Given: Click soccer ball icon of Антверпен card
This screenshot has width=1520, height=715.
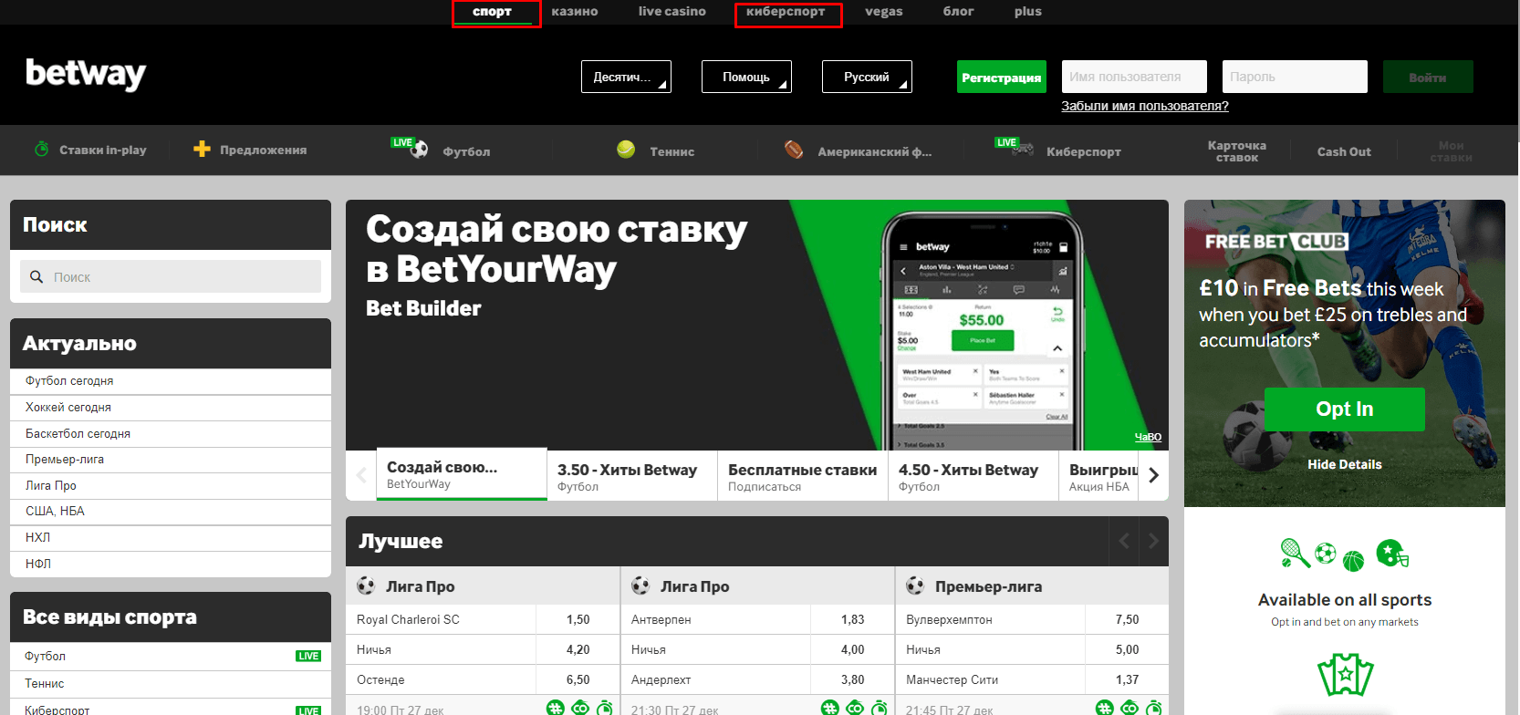Looking at the screenshot, I should tap(640, 585).
